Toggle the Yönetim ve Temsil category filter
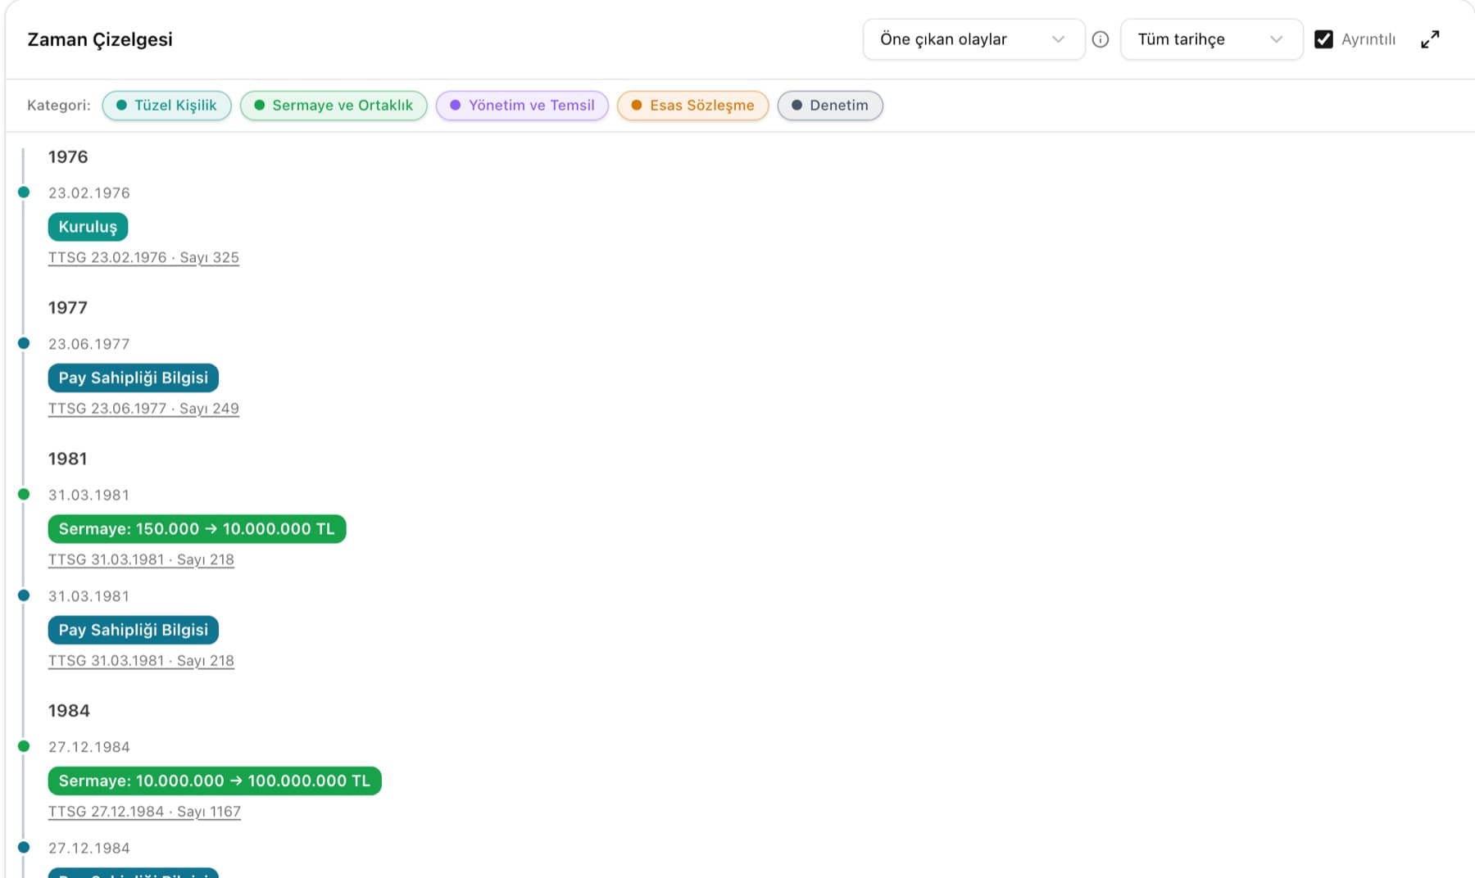Viewport: 1475px width, 878px height. pyautogui.click(x=522, y=105)
